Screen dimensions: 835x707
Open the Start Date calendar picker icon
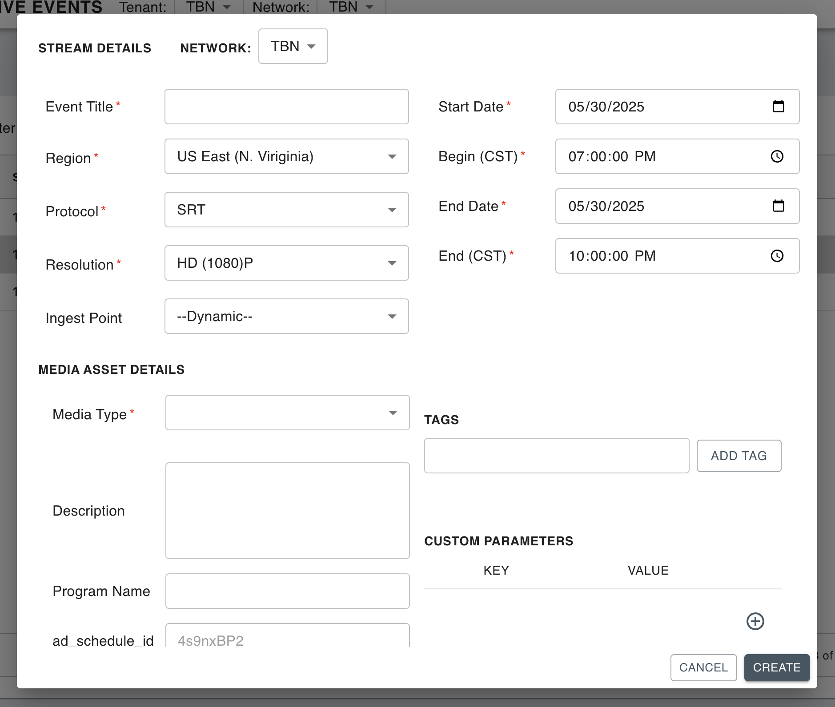(x=778, y=107)
